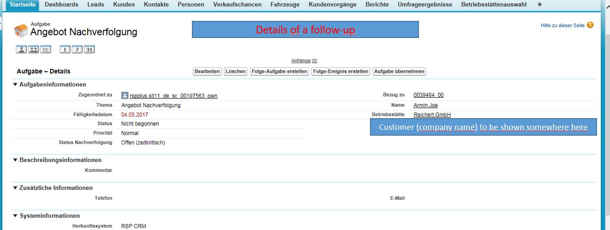Open the Fahrzeuge tab
The image size is (610, 230).
(285, 5)
